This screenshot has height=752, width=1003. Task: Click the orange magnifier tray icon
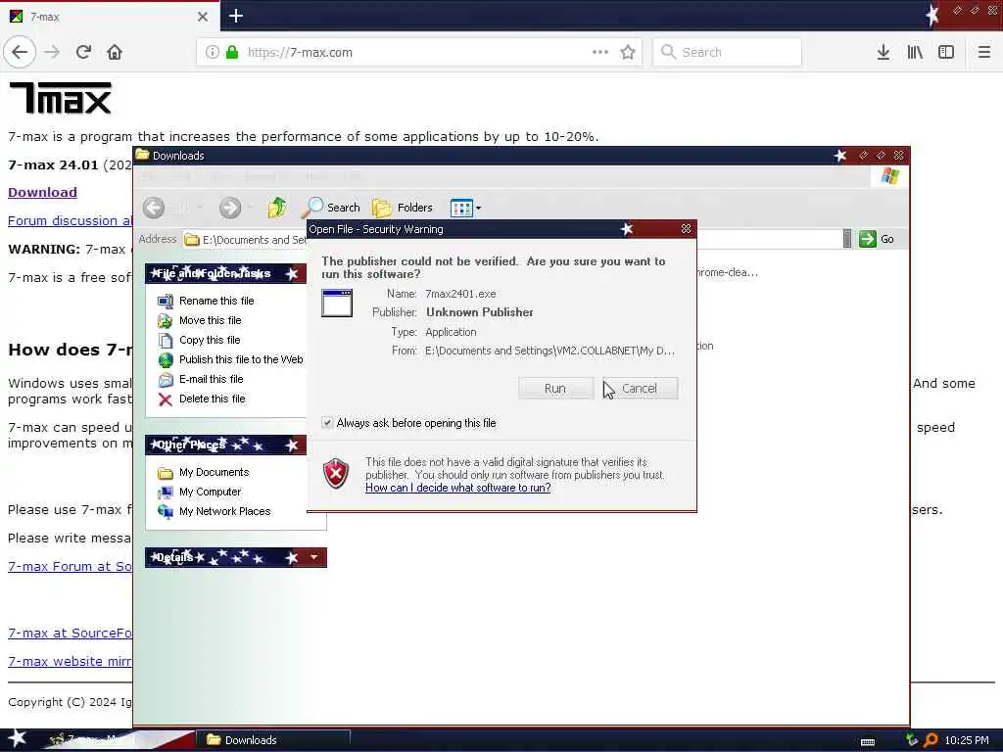(x=931, y=740)
